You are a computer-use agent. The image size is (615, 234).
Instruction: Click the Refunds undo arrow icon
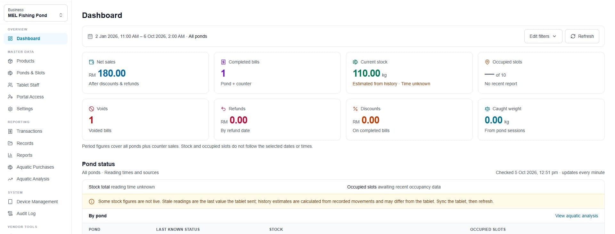click(x=223, y=109)
